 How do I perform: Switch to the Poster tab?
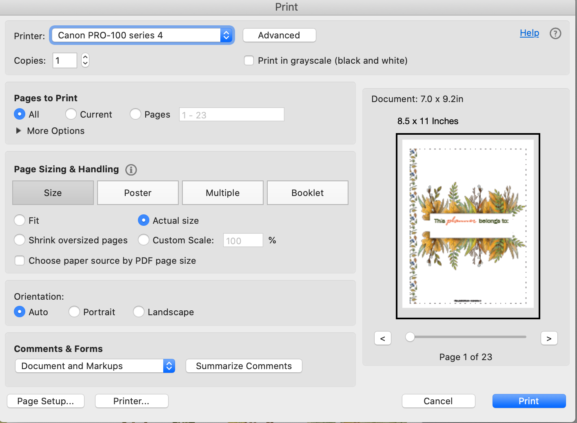(x=138, y=193)
